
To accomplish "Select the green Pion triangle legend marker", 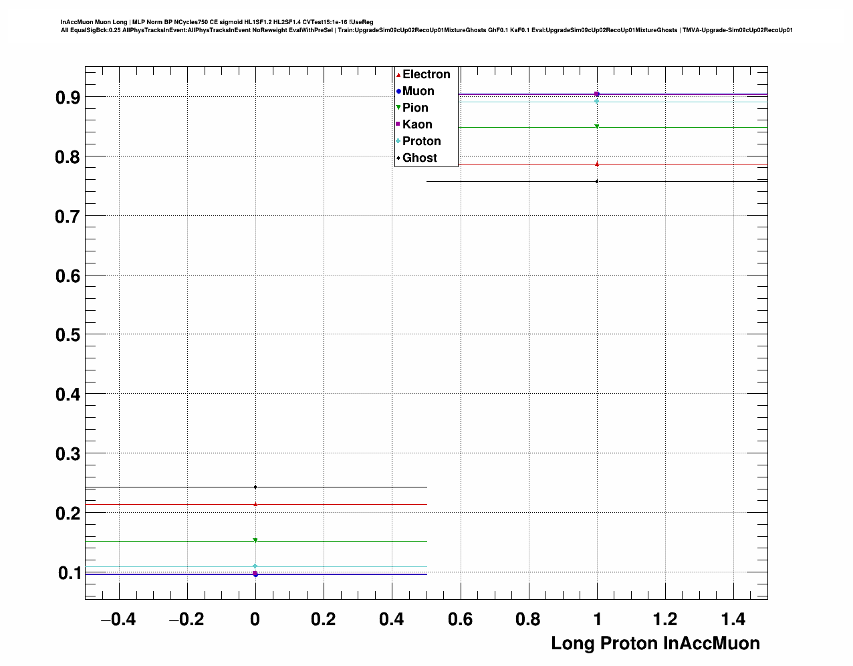I will tap(398, 108).
